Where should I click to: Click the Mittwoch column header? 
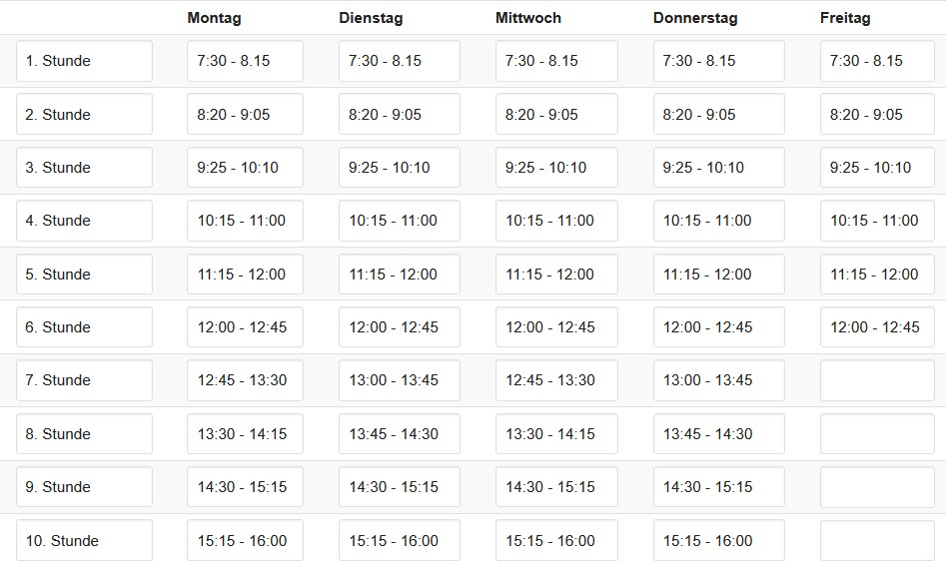(528, 18)
